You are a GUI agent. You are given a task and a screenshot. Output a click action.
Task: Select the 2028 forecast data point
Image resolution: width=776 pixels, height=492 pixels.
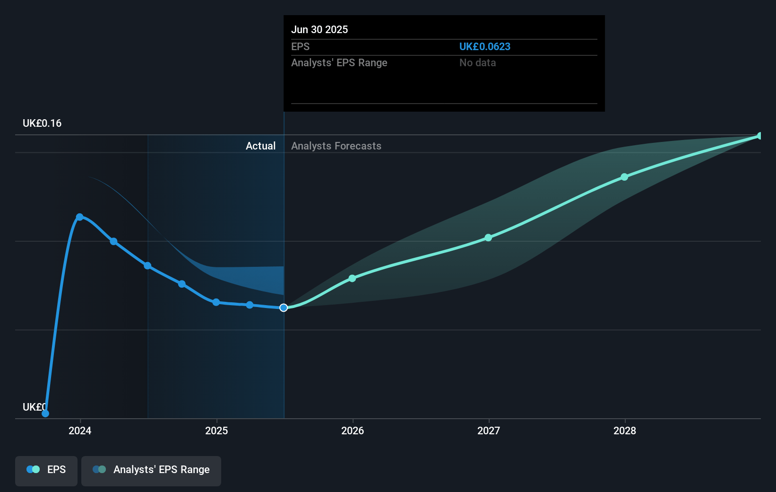[624, 177]
